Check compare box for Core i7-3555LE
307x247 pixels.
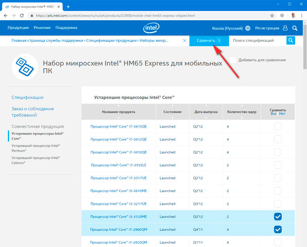click(x=278, y=165)
